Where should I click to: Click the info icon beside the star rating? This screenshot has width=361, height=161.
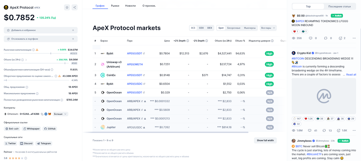click(x=26, y=158)
